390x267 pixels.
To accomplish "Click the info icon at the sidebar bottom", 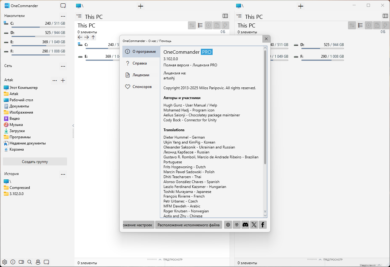I will point(13,262).
